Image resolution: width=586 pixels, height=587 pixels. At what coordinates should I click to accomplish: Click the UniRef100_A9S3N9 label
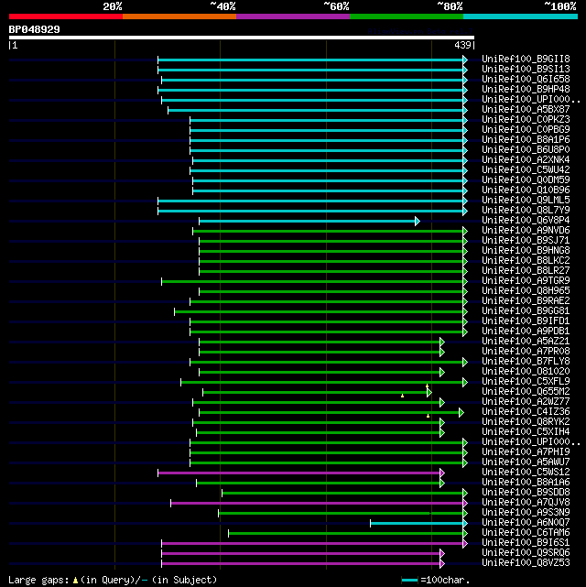tap(526, 513)
